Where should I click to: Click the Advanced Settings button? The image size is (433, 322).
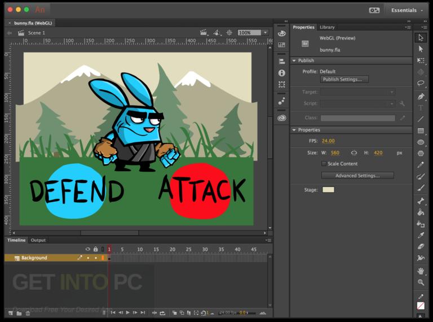tap(357, 176)
